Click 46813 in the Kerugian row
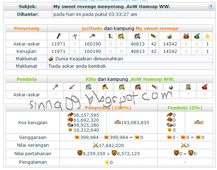 click(x=137, y=51)
